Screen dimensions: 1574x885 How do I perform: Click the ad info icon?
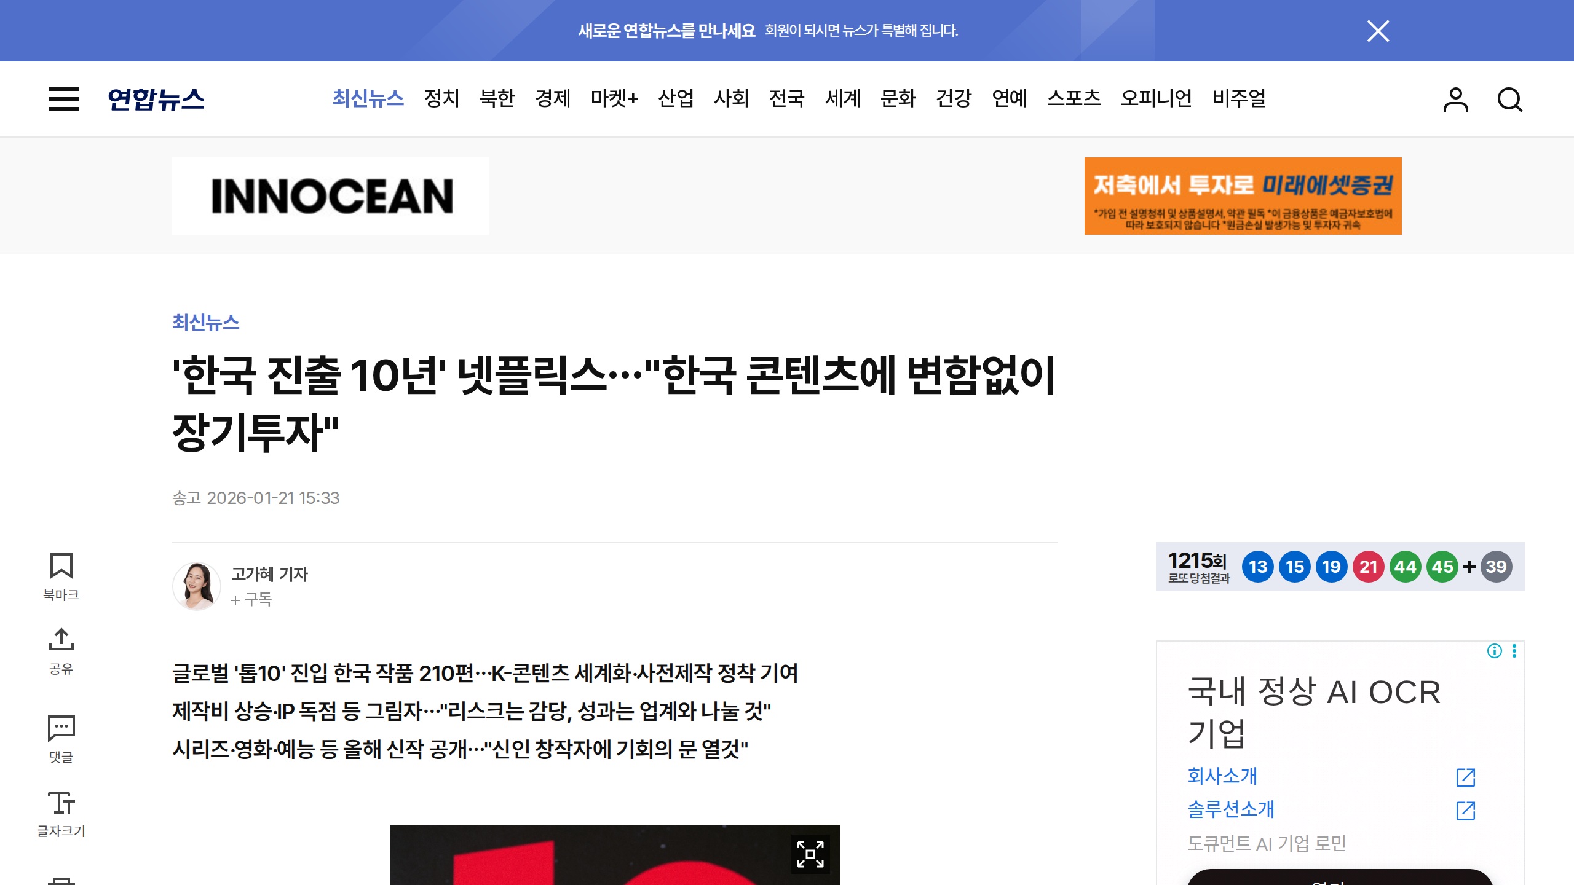(x=1495, y=651)
